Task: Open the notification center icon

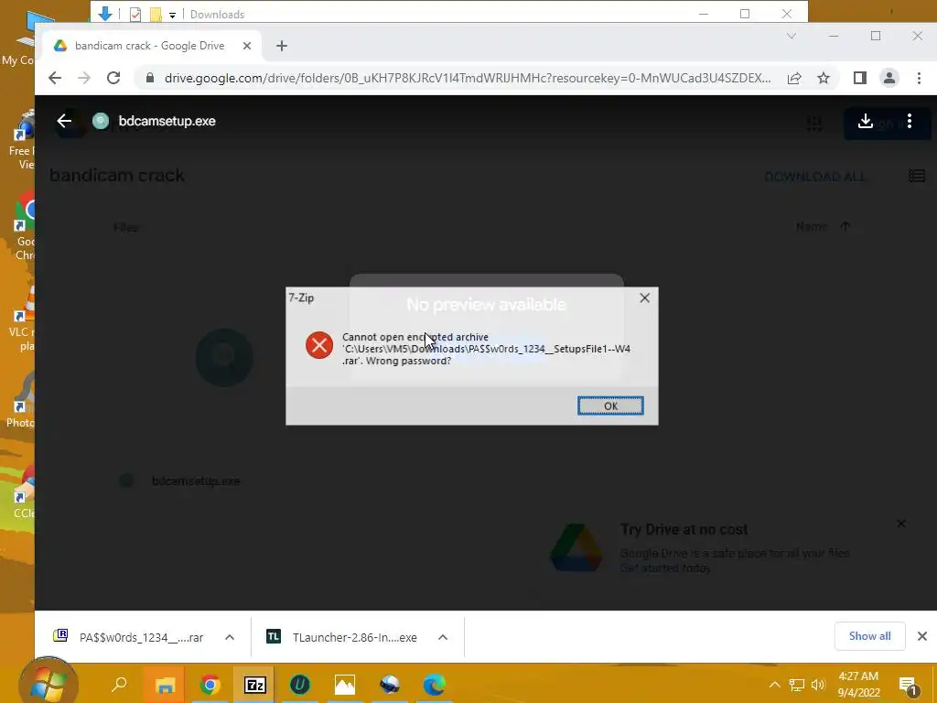Action: (908, 686)
